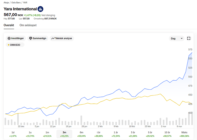This screenshot has height=140, width=197.
Task: Go to Aksje breadcrumb link
Action: pos(6,2)
